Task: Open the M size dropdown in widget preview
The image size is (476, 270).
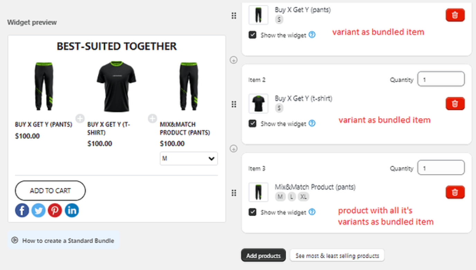Action: coord(189,159)
